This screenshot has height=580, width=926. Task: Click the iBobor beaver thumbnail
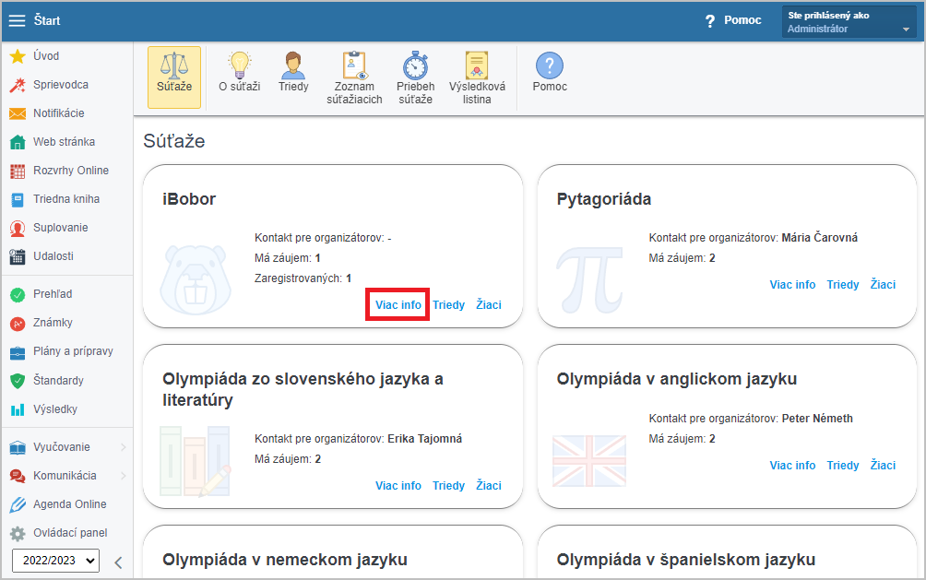196,280
